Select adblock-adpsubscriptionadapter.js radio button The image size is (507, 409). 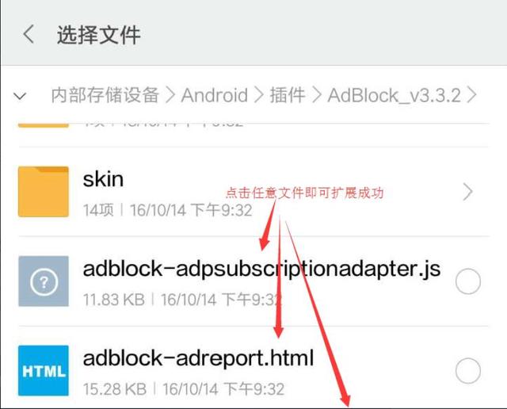(x=468, y=281)
